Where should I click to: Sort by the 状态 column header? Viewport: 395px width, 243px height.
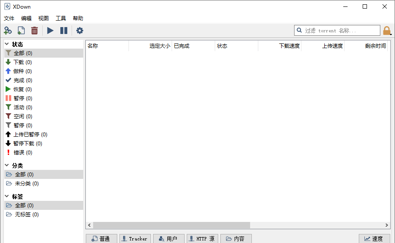click(x=237, y=46)
